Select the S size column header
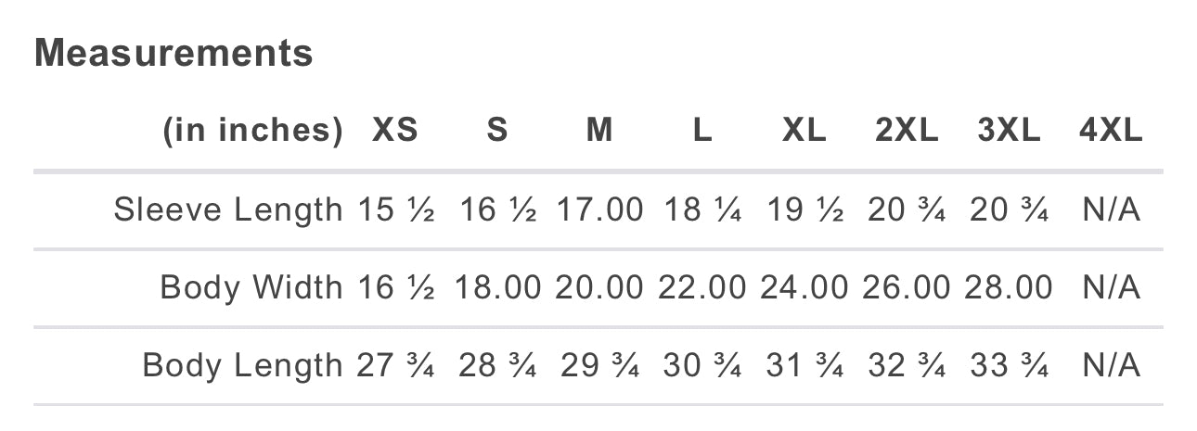The height and width of the screenshot is (431, 1197). 497,132
